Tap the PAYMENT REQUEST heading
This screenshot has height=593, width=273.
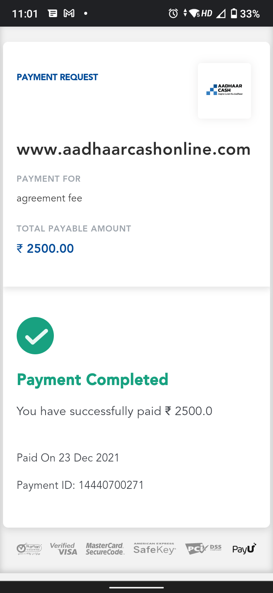57,77
